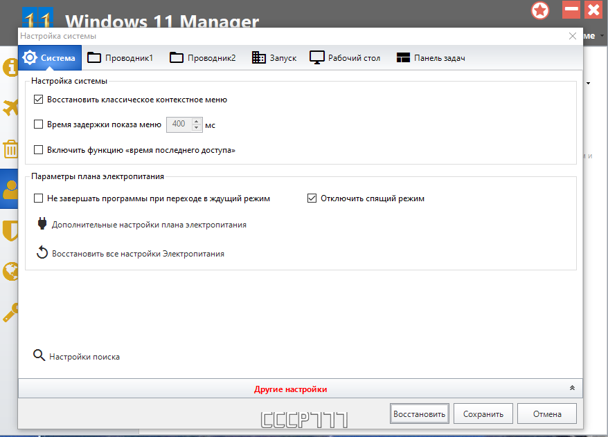Click the building icon of Запуск
Viewport: 608px width, 437px height.
258,57
